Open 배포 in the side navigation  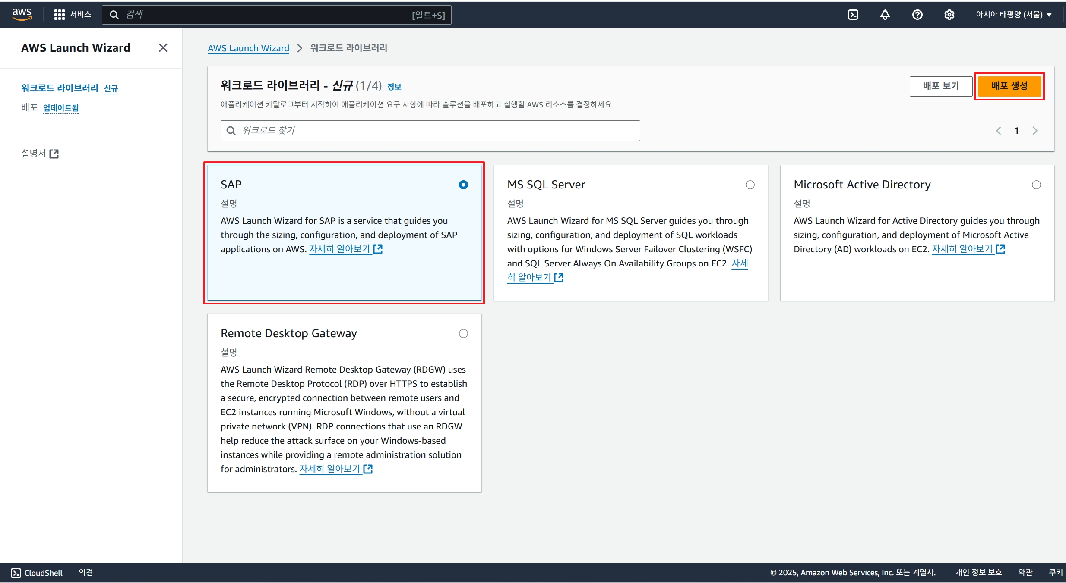tap(29, 107)
